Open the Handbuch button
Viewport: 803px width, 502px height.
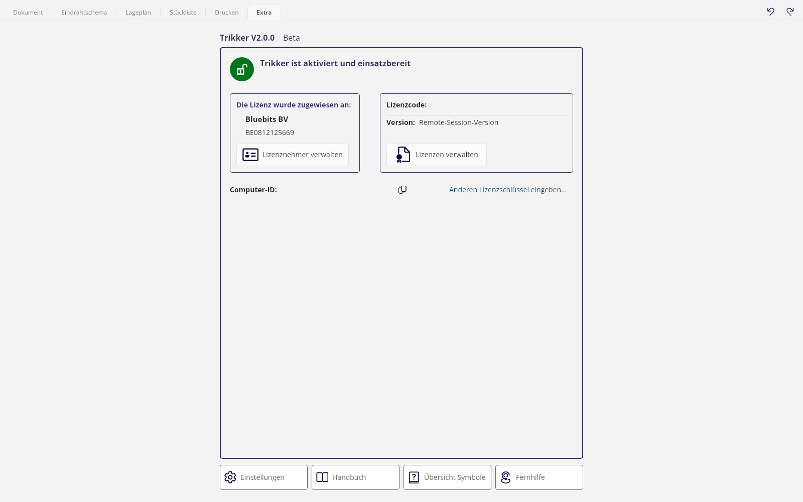(355, 477)
